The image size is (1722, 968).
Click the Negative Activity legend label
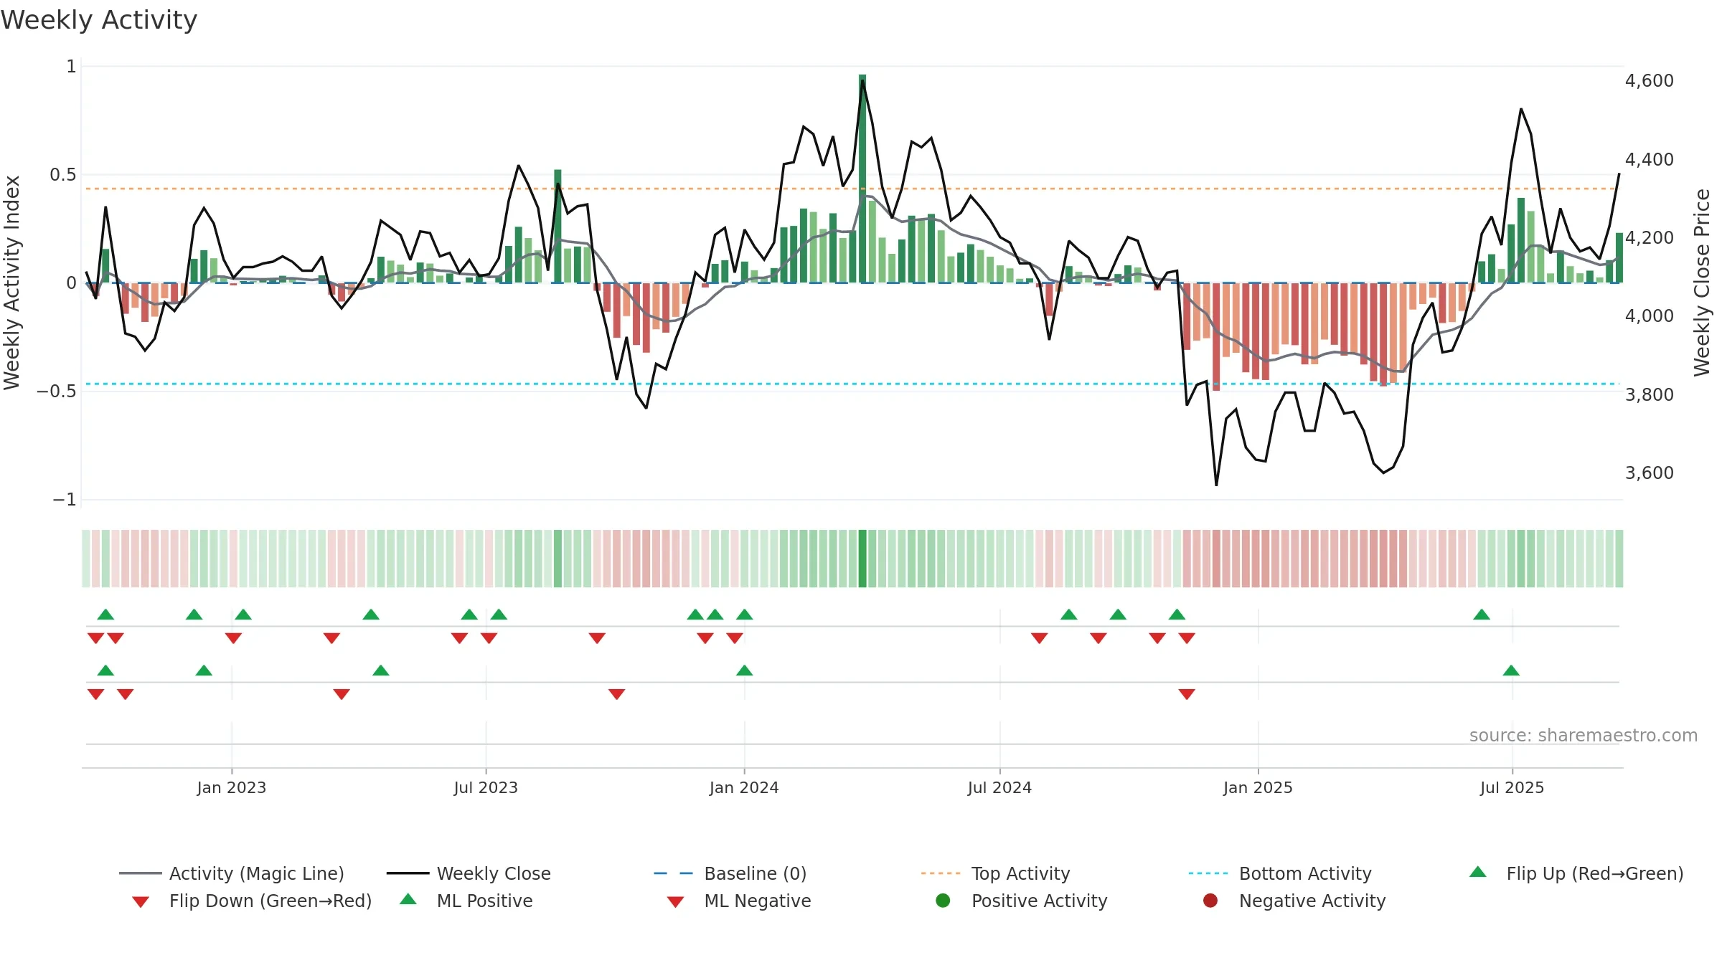coord(1312,901)
